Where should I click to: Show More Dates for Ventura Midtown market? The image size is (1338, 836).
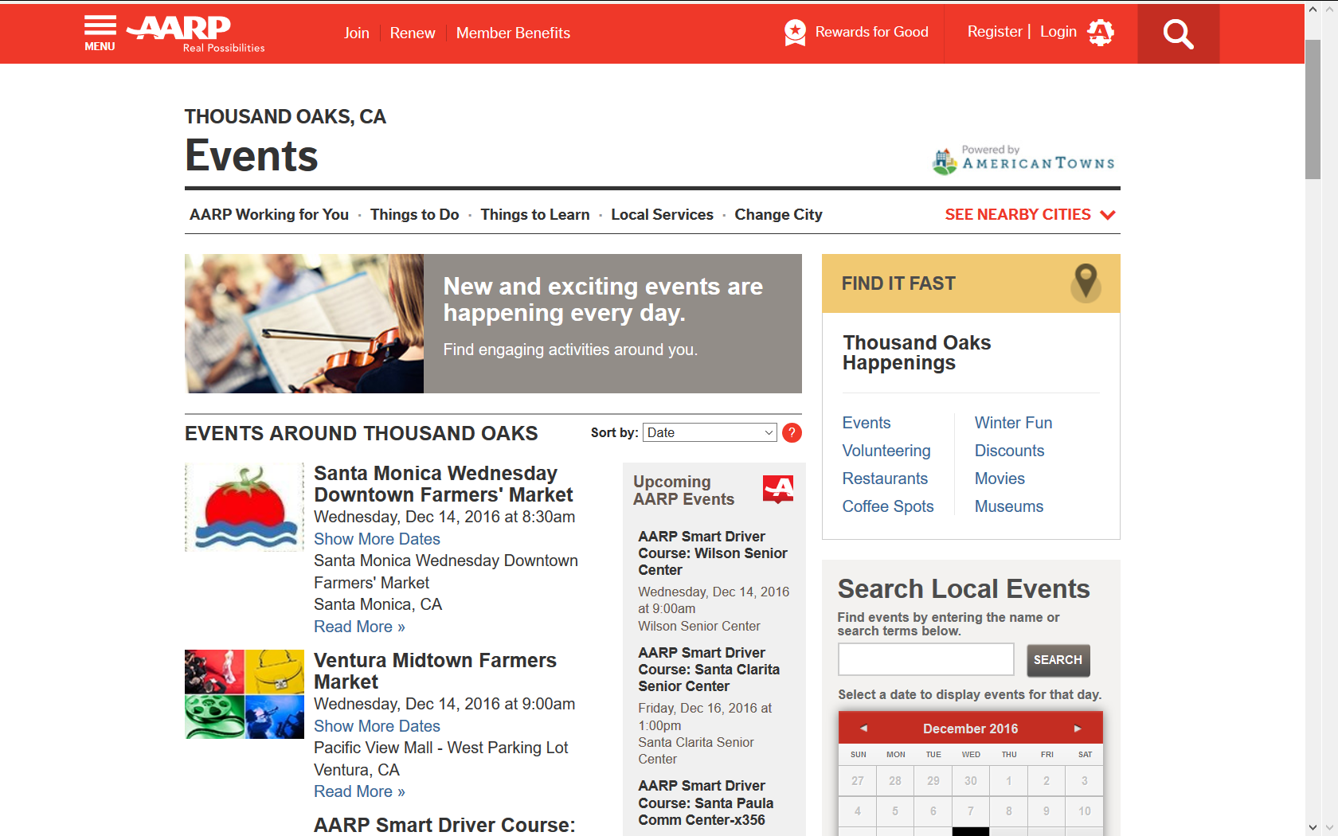tap(377, 726)
